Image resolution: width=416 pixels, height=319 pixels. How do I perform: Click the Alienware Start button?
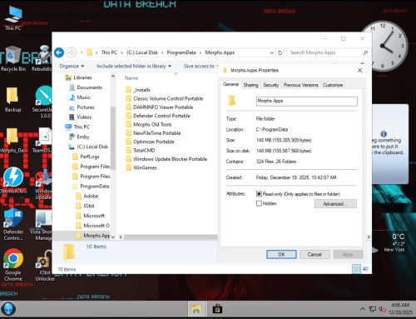(x=8, y=309)
